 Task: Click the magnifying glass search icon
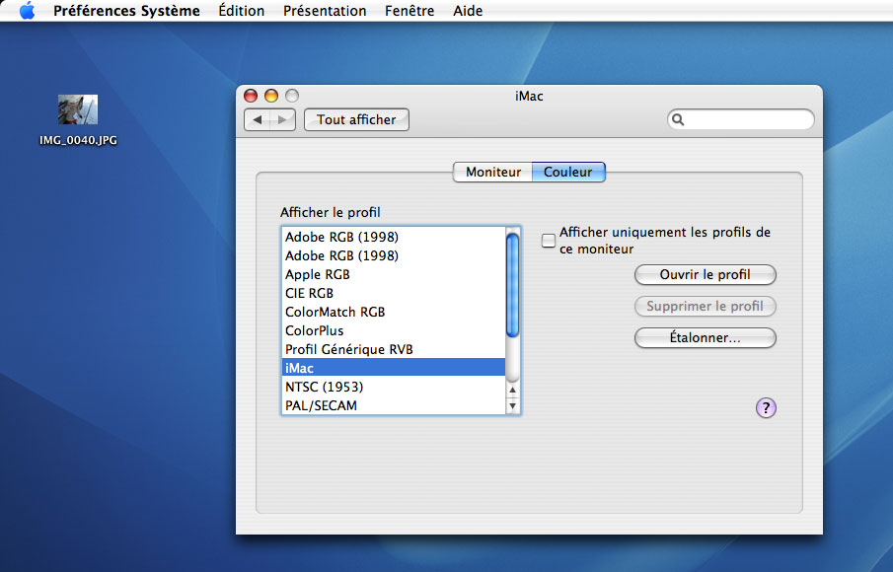[678, 119]
